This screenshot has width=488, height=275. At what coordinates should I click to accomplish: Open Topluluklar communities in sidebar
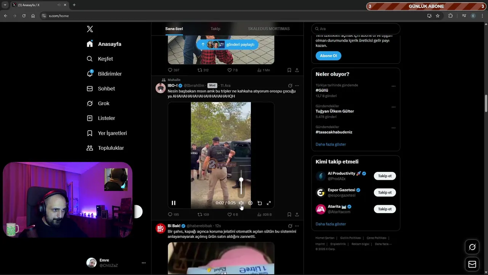tap(105, 148)
